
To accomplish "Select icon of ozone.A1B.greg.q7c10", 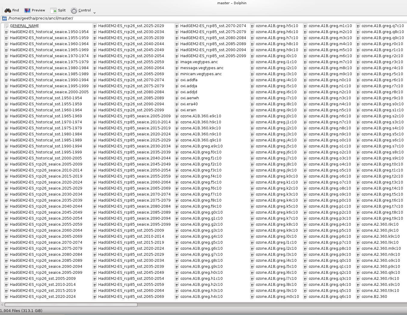I will [358, 26].
